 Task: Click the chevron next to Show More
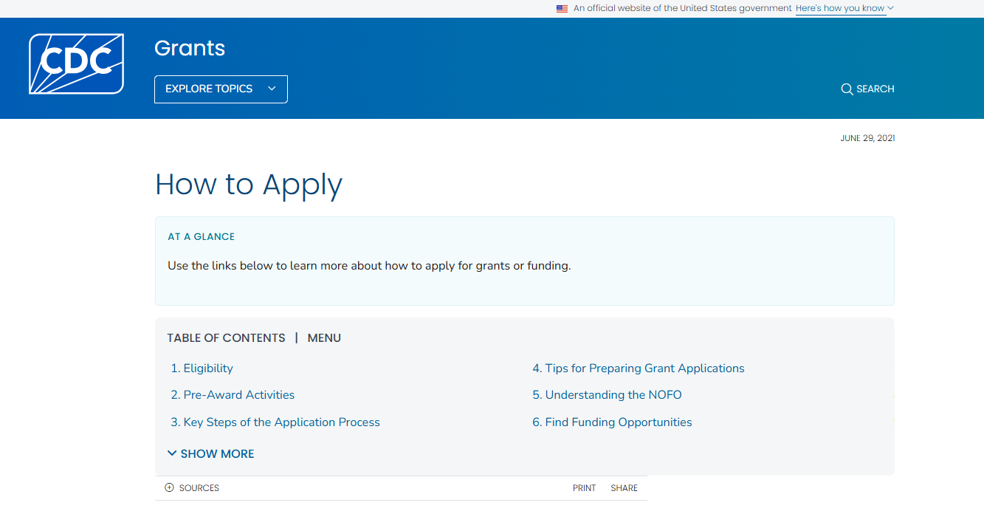(x=172, y=453)
